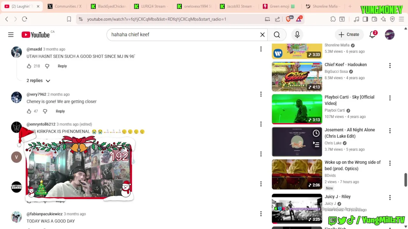Expand 2 replies under @maxdd

tap(38, 81)
